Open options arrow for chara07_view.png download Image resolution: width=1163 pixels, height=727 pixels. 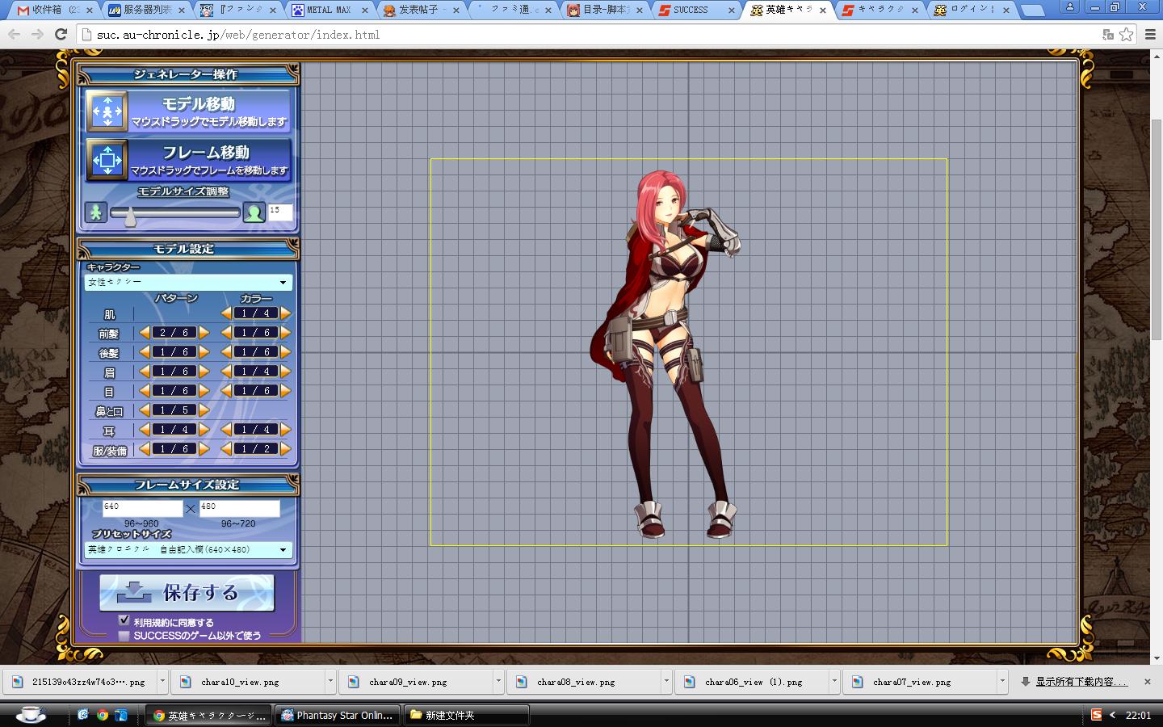[1002, 681]
